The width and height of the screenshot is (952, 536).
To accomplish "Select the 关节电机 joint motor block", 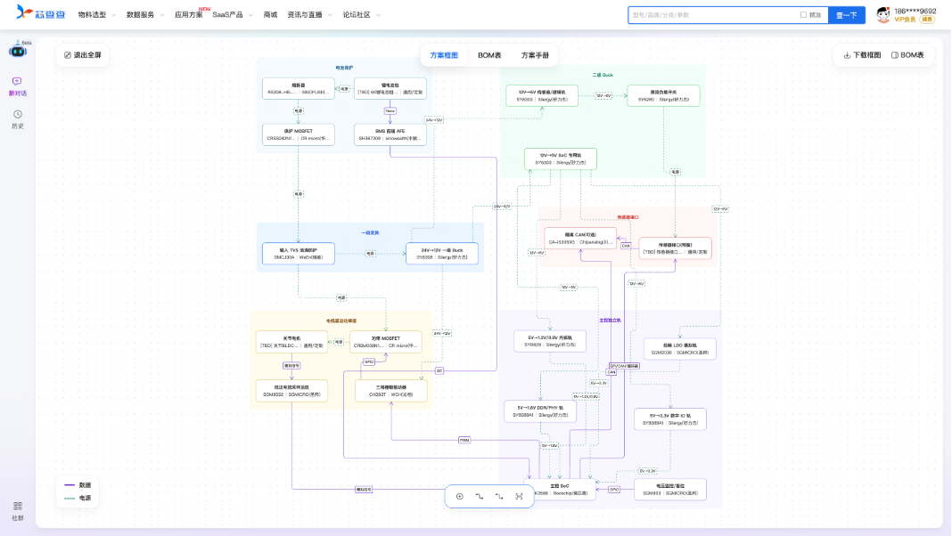I will pyautogui.click(x=291, y=342).
